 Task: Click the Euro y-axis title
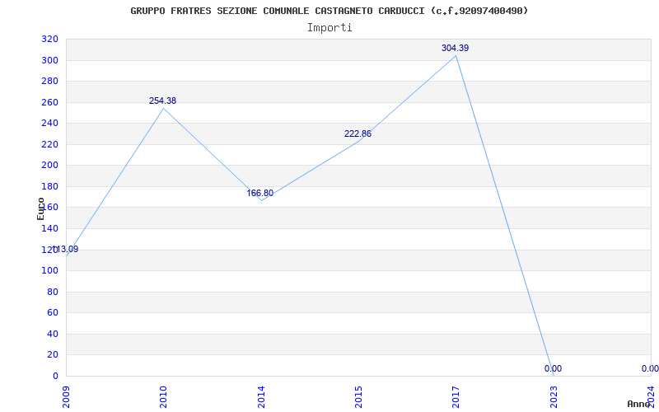pos(40,209)
